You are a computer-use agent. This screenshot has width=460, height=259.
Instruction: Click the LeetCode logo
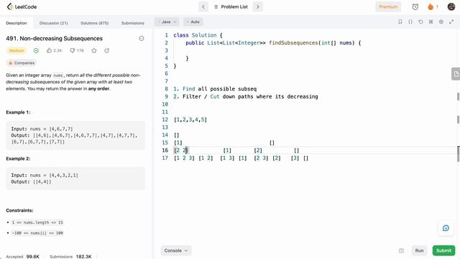[x=22, y=6]
